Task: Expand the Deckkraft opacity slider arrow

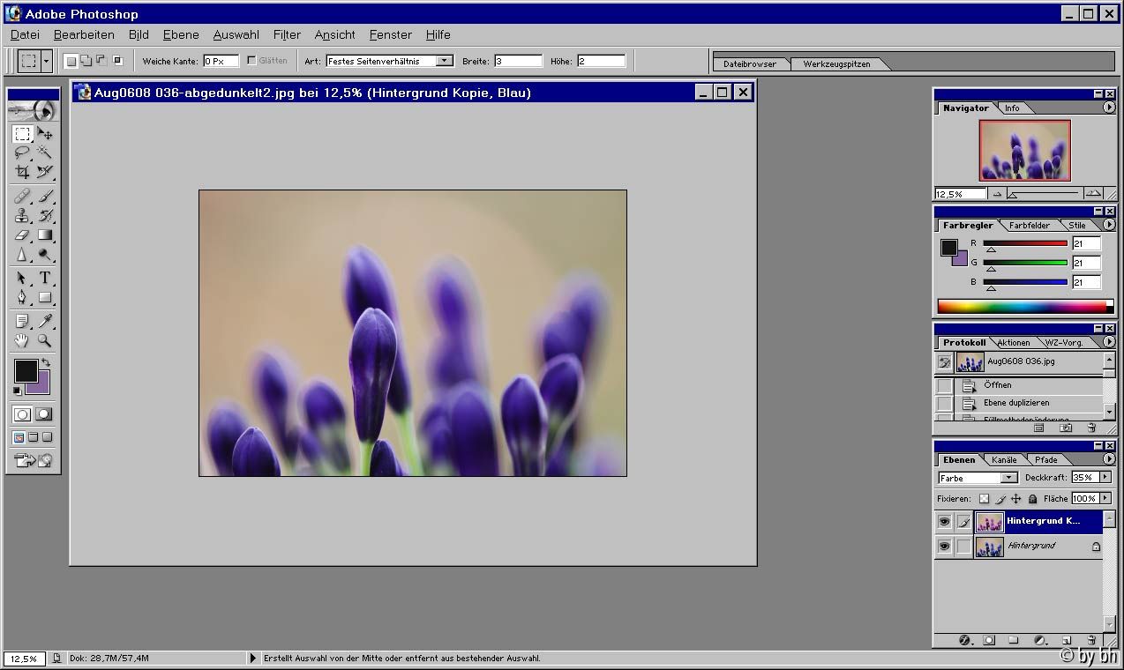Action: [1105, 477]
